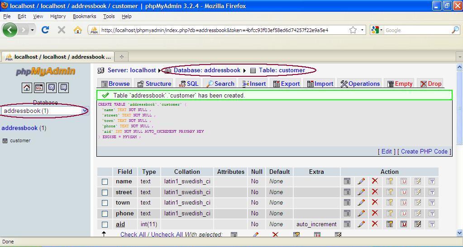The image size is (463, 247).
Task: Go to the browser Home page icon
Action: point(78,30)
